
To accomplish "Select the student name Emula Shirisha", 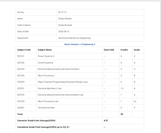I will (65, 19).
